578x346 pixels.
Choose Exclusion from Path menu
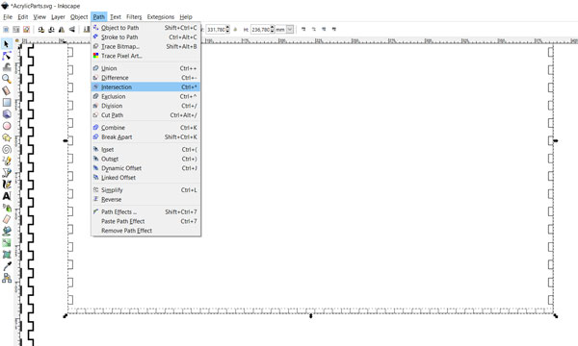[145, 96]
